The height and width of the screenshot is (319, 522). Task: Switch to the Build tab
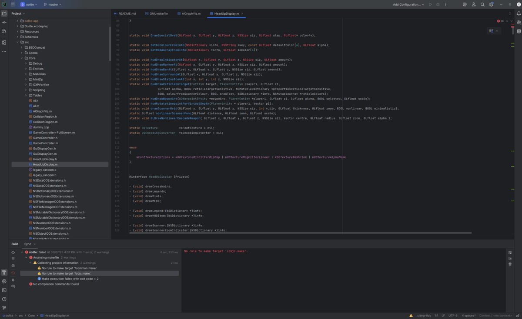pyautogui.click(x=15, y=244)
